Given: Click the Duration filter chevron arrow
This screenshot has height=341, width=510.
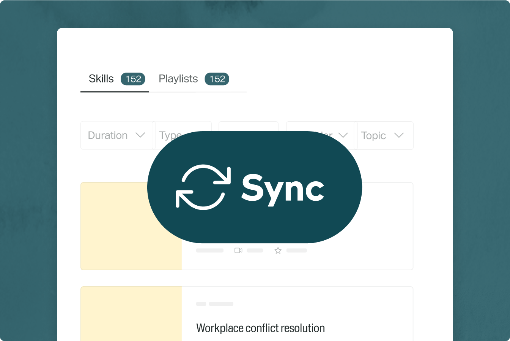Looking at the screenshot, I should click(x=140, y=135).
